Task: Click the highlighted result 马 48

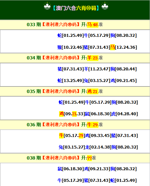Action: click(x=93, y=25)
